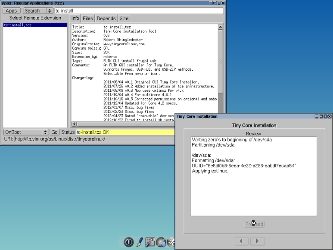The image size is (333, 250).
Task: Close the Tiny Core Installation window
Action: click(x=330, y=116)
